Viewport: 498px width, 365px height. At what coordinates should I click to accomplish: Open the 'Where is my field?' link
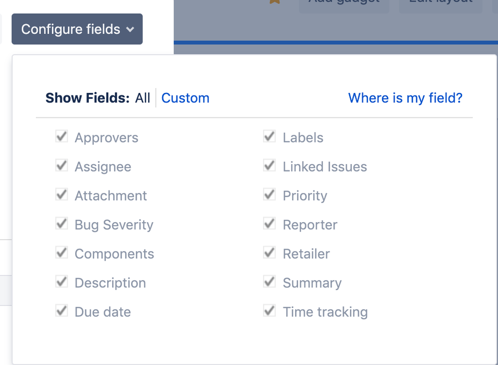click(x=405, y=98)
